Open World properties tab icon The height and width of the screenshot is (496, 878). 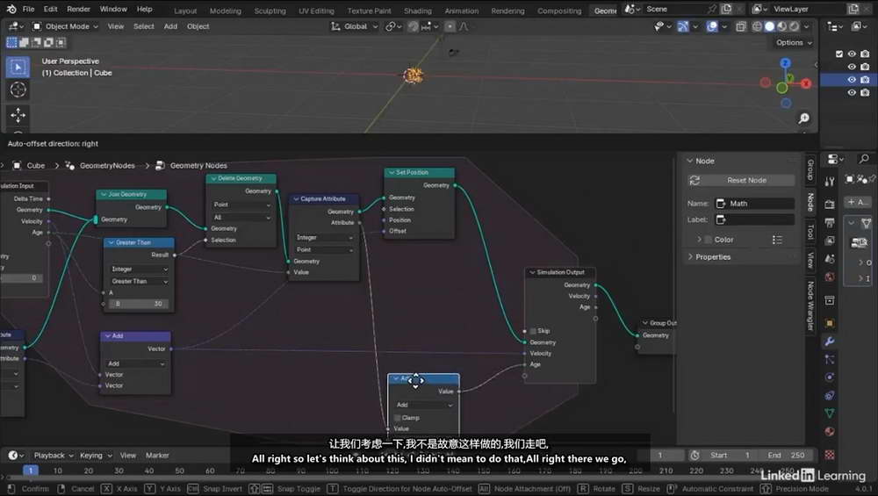830,277
